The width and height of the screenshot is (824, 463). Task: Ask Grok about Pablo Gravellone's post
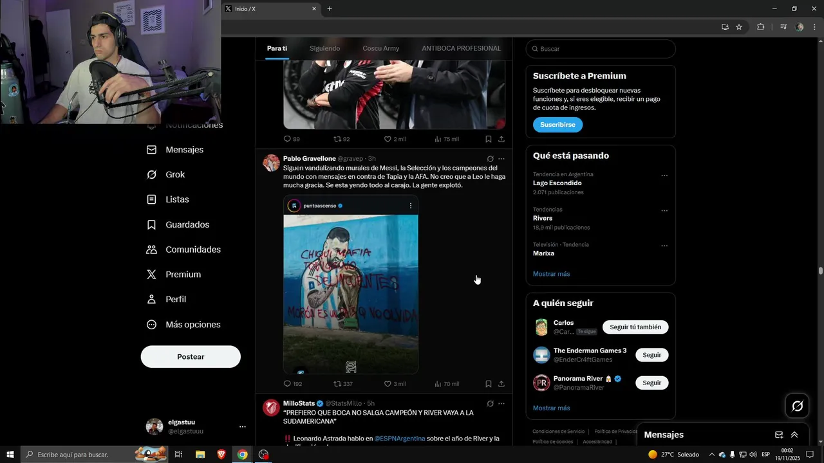[490, 159]
